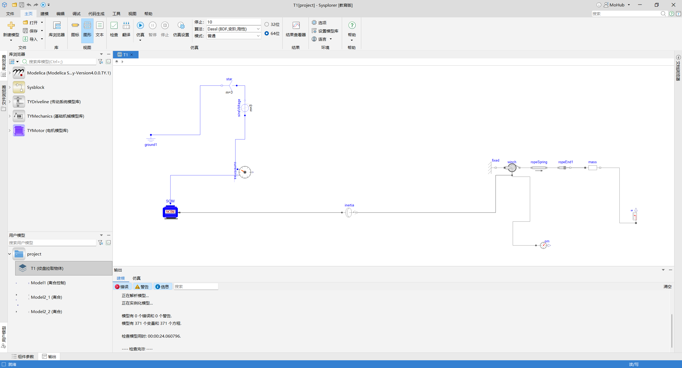Click the redo arrow in the title bar

click(36, 5)
